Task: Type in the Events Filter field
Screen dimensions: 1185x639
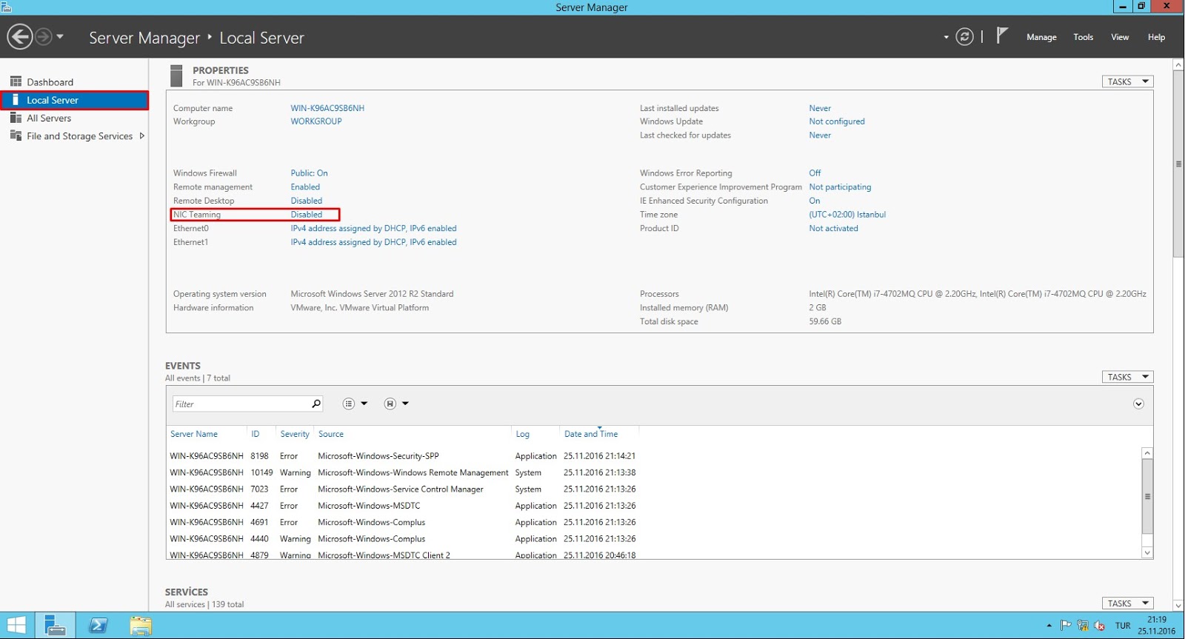Action: tap(241, 404)
